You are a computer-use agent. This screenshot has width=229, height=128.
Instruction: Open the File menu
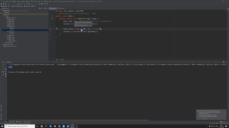[4, 1]
